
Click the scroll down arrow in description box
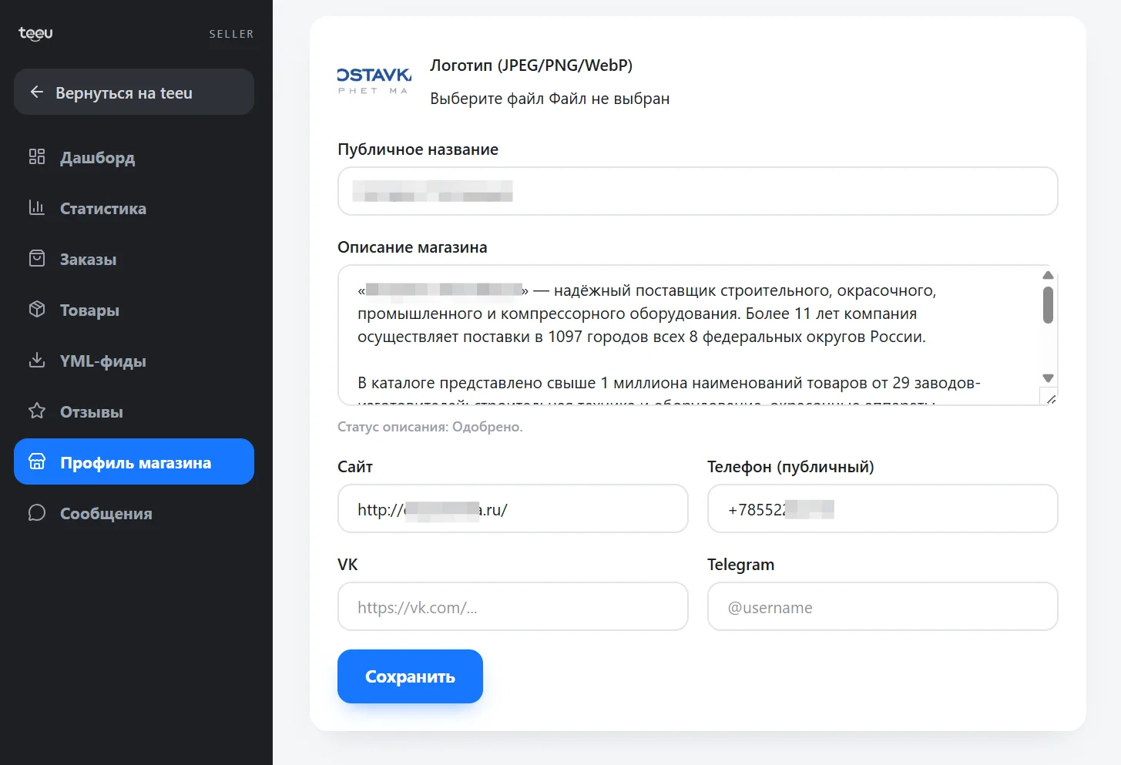coord(1048,377)
